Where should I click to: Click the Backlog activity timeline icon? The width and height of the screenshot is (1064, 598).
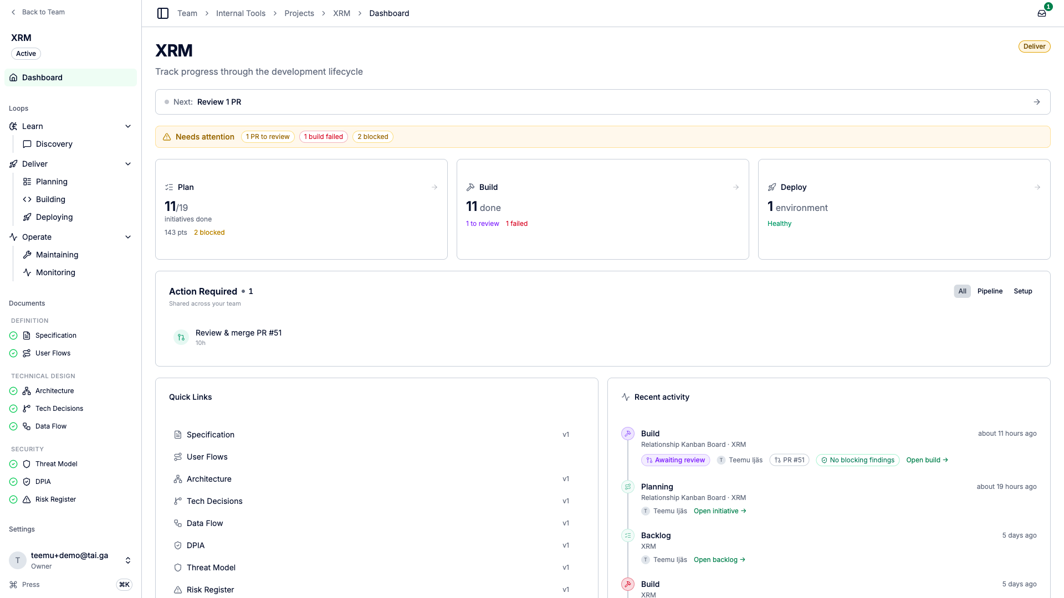tap(628, 535)
